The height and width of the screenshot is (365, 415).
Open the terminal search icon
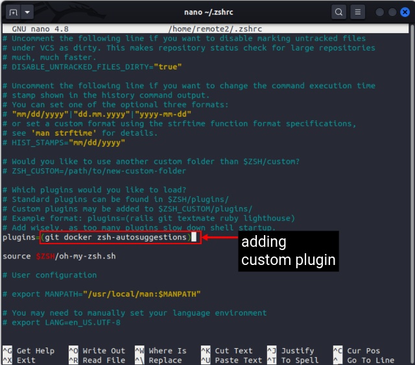tap(338, 12)
